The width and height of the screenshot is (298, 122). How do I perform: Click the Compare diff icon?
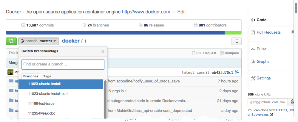point(222,53)
